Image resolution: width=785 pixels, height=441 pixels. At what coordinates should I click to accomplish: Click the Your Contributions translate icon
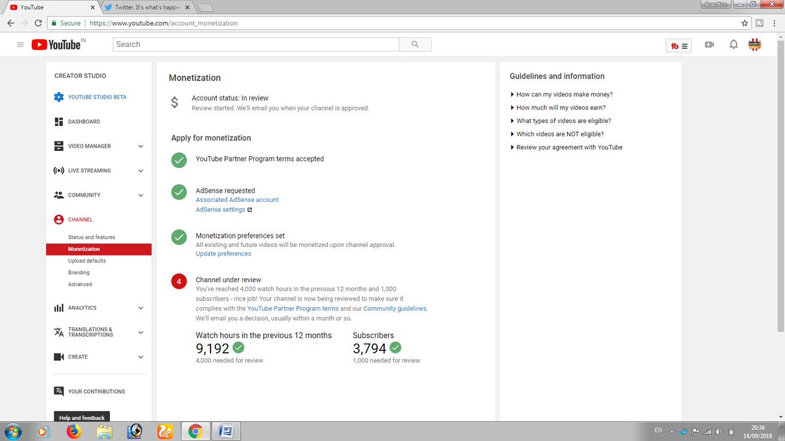59,391
